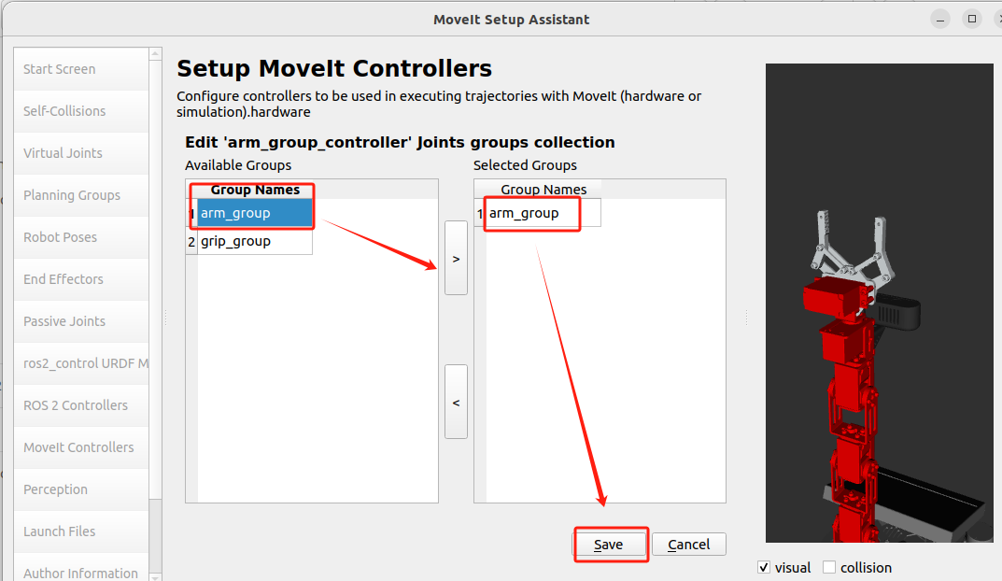Select arm_group in the Available Groups list
Viewport: 1002px width, 581px height.
coord(255,214)
